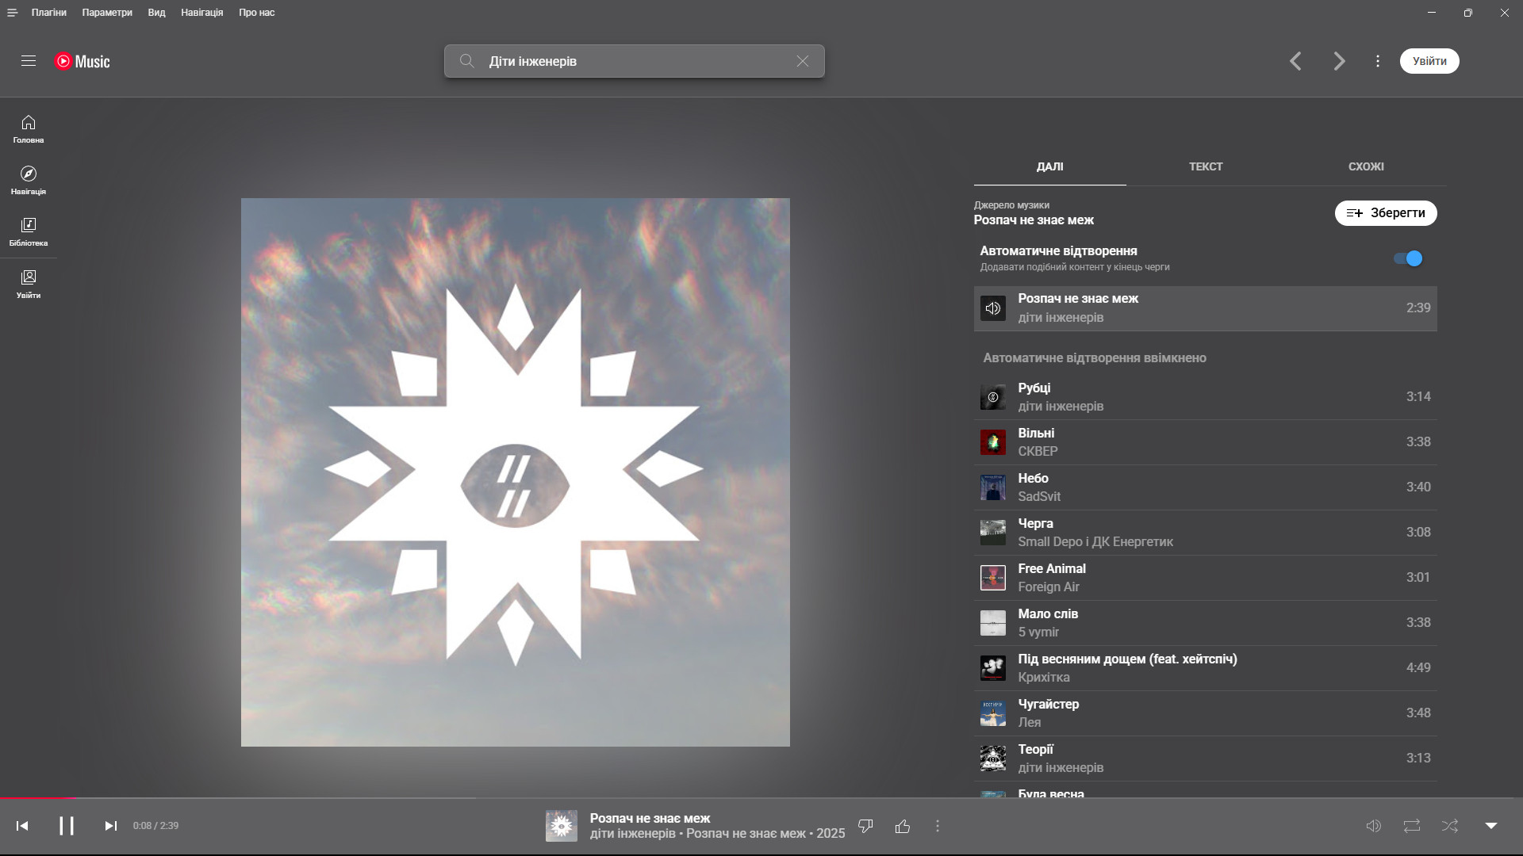Play Небо by SadSvit
The height and width of the screenshot is (856, 1523).
pyautogui.click(x=1206, y=487)
